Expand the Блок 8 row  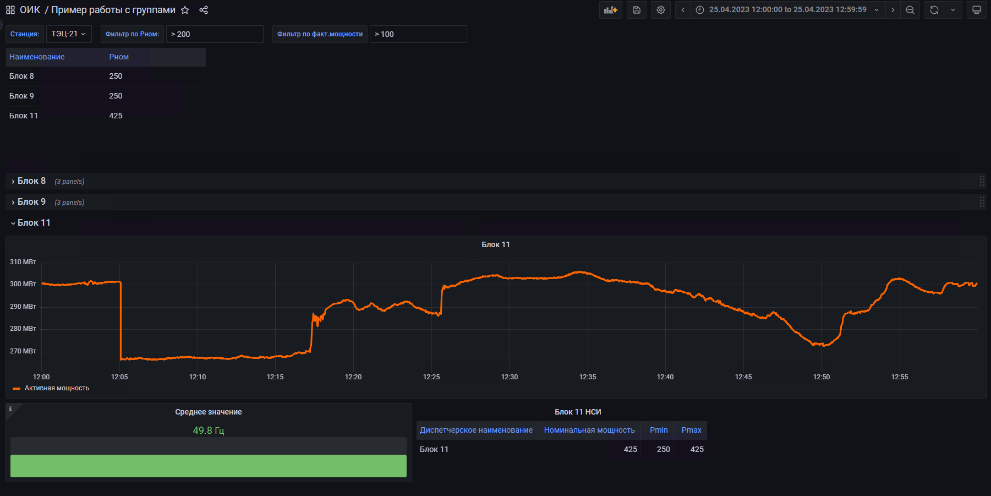pyautogui.click(x=31, y=181)
